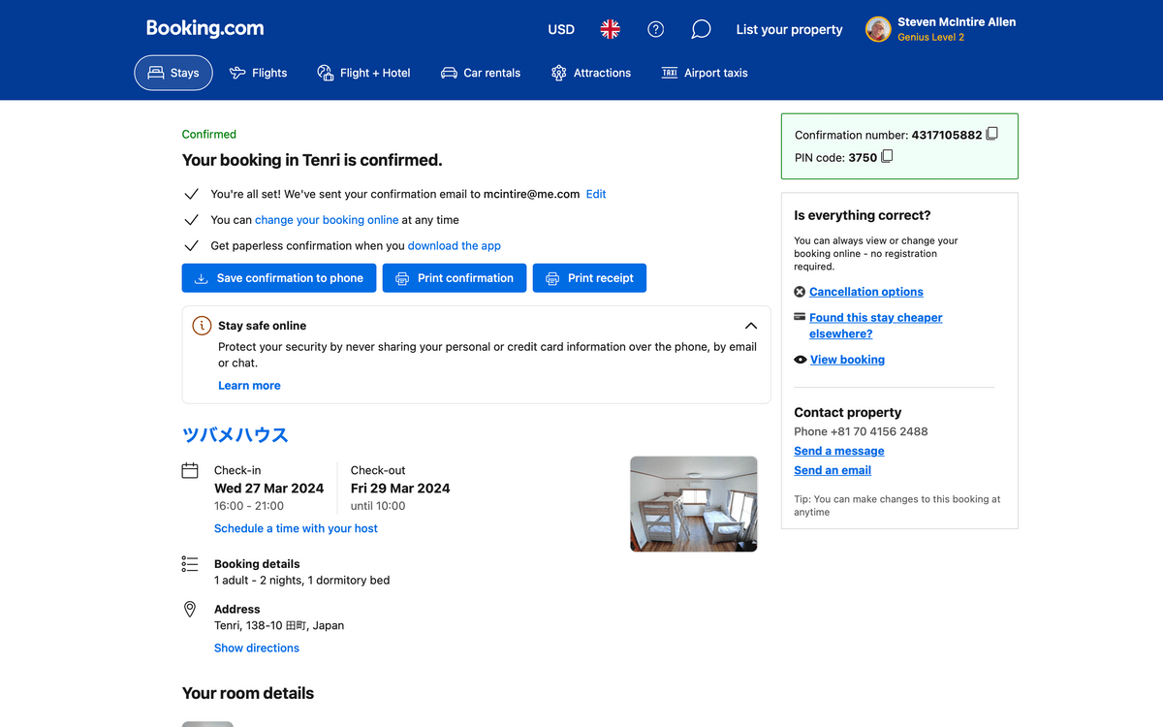Open the ツバメハウス property link

pyautogui.click(x=236, y=435)
